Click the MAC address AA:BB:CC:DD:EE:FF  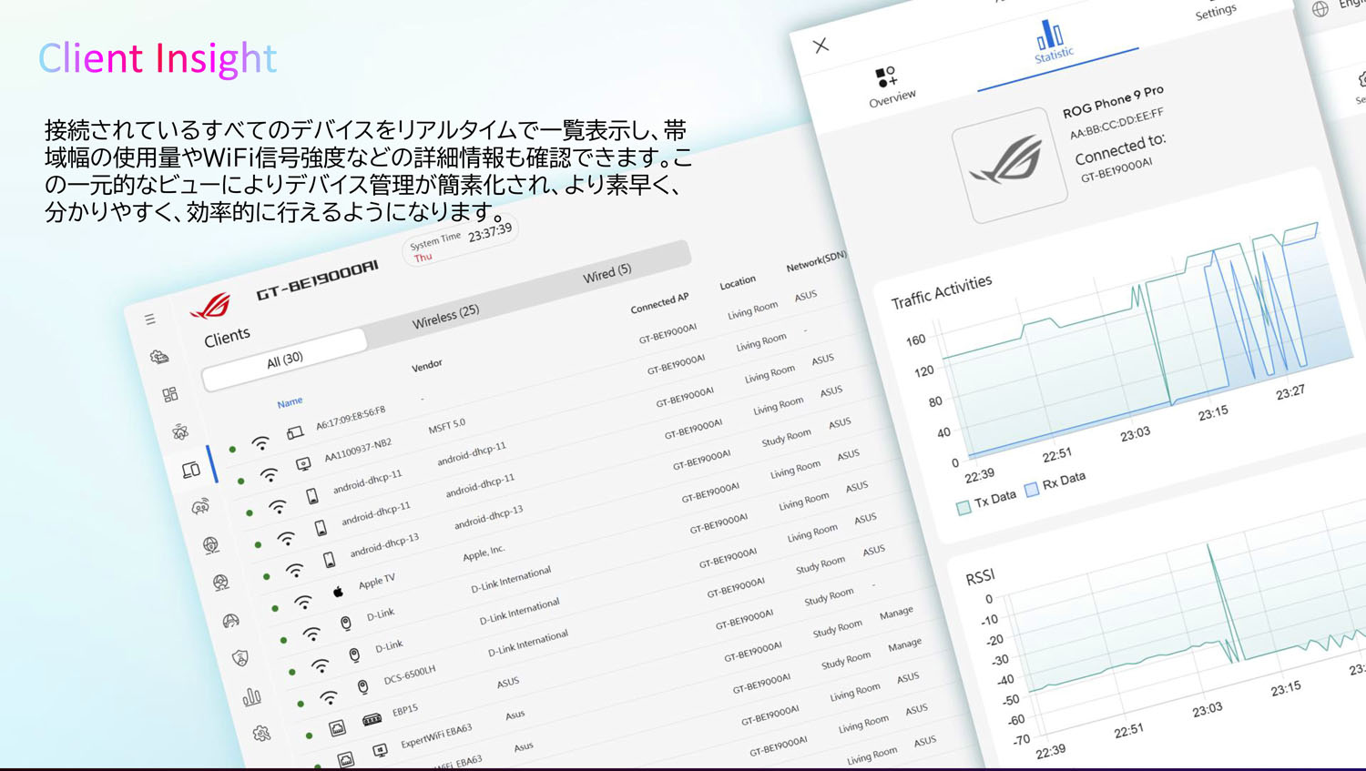[x=1116, y=124]
